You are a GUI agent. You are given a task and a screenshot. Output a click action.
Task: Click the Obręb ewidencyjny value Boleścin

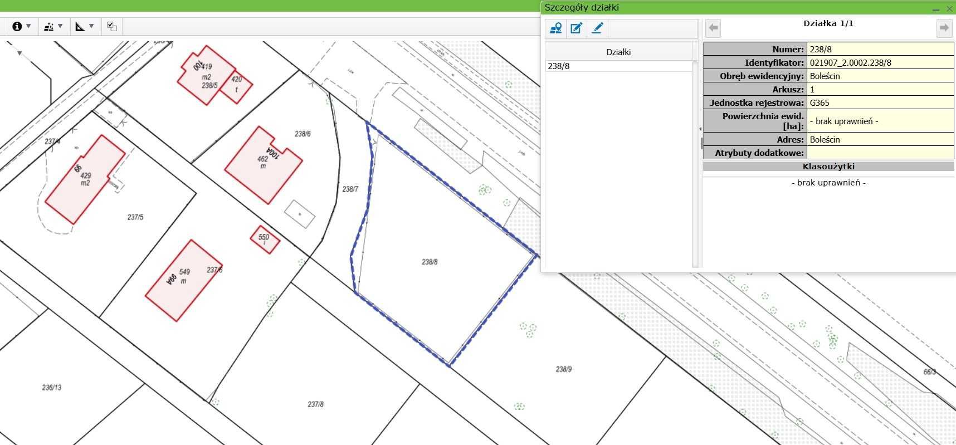point(880,76)
